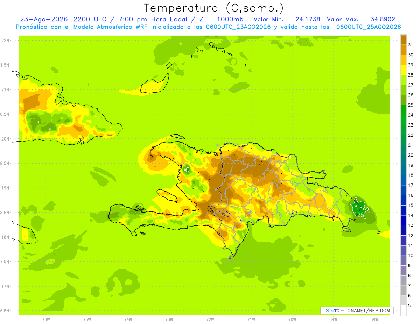Click the '75W' longitude axis label
Screen dimensions: 420x324
coord(87,319)
